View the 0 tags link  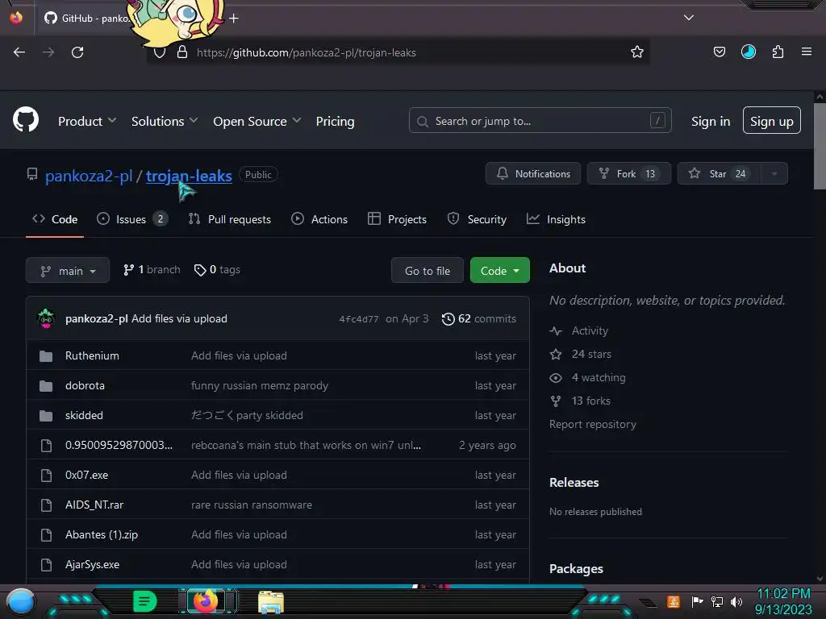[x=217, y=270]
